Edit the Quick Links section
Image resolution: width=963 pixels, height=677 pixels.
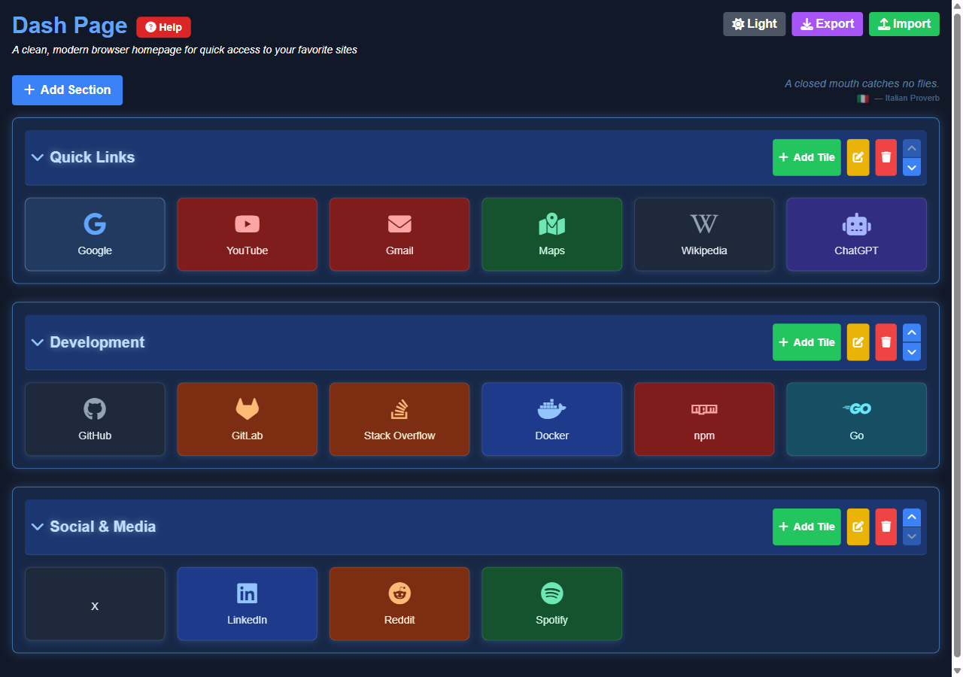click(858, 157)
